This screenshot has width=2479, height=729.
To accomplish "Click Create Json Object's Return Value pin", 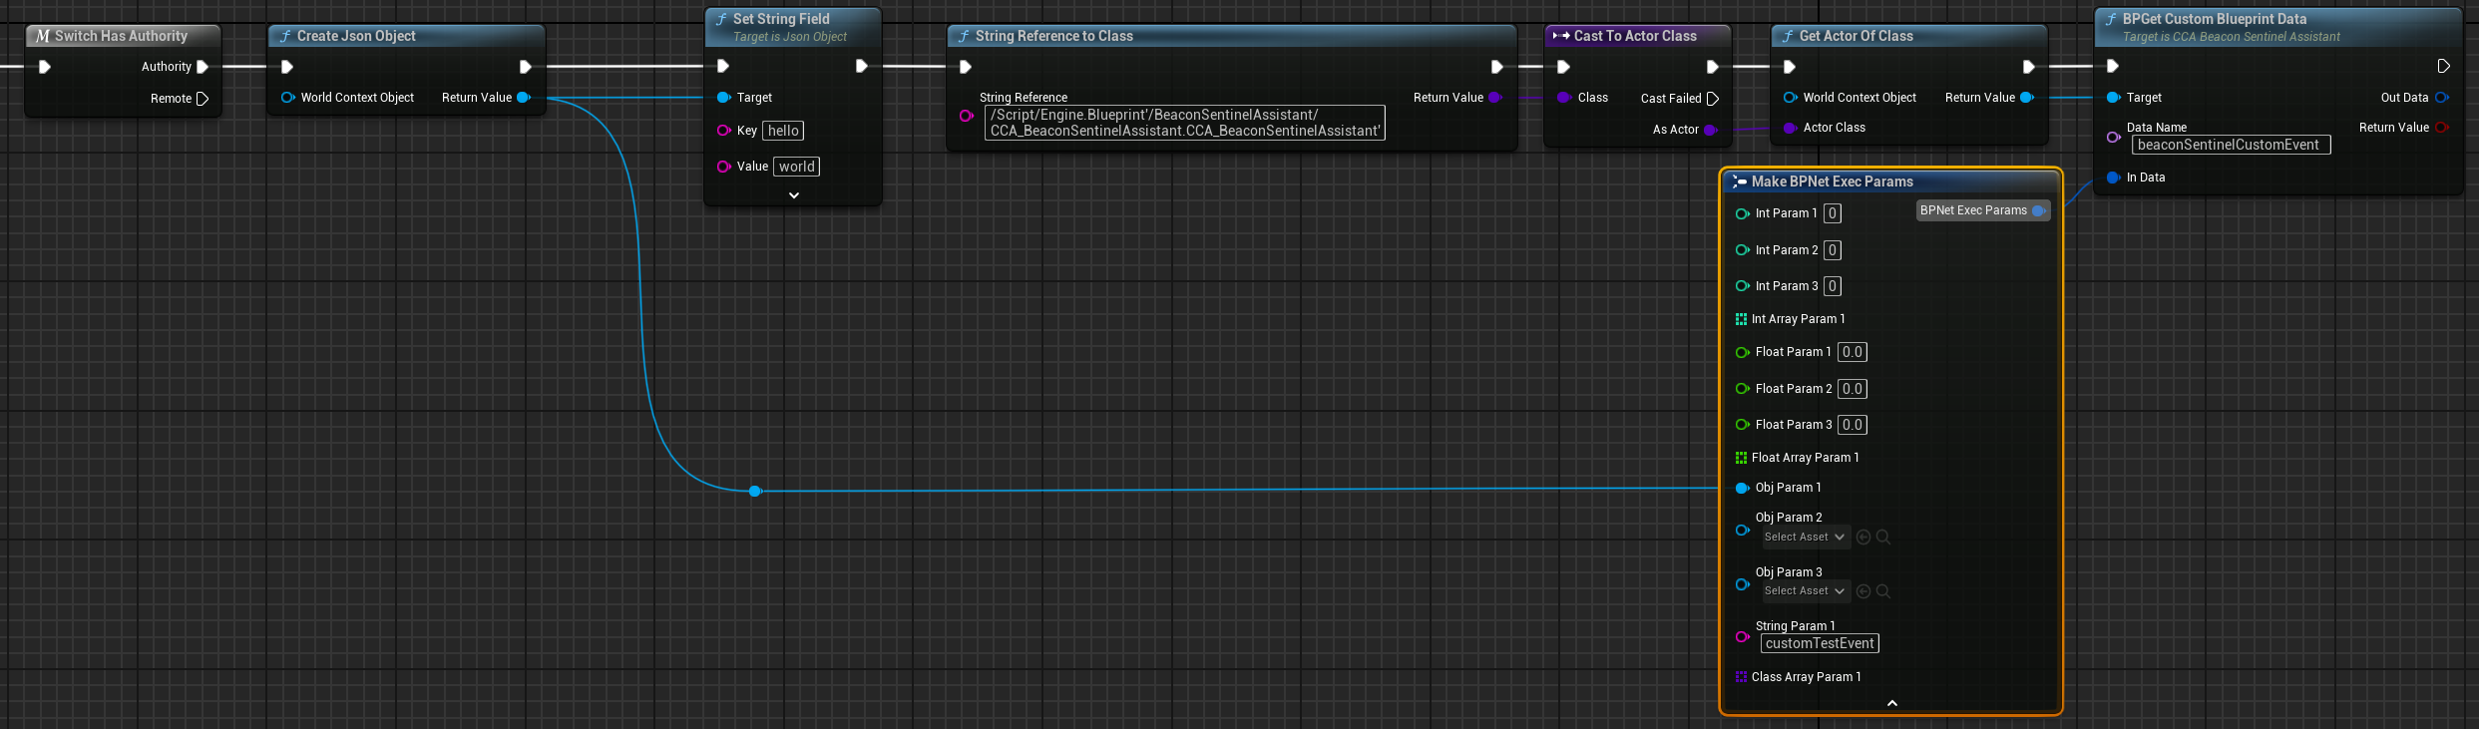I will (523, 98).
